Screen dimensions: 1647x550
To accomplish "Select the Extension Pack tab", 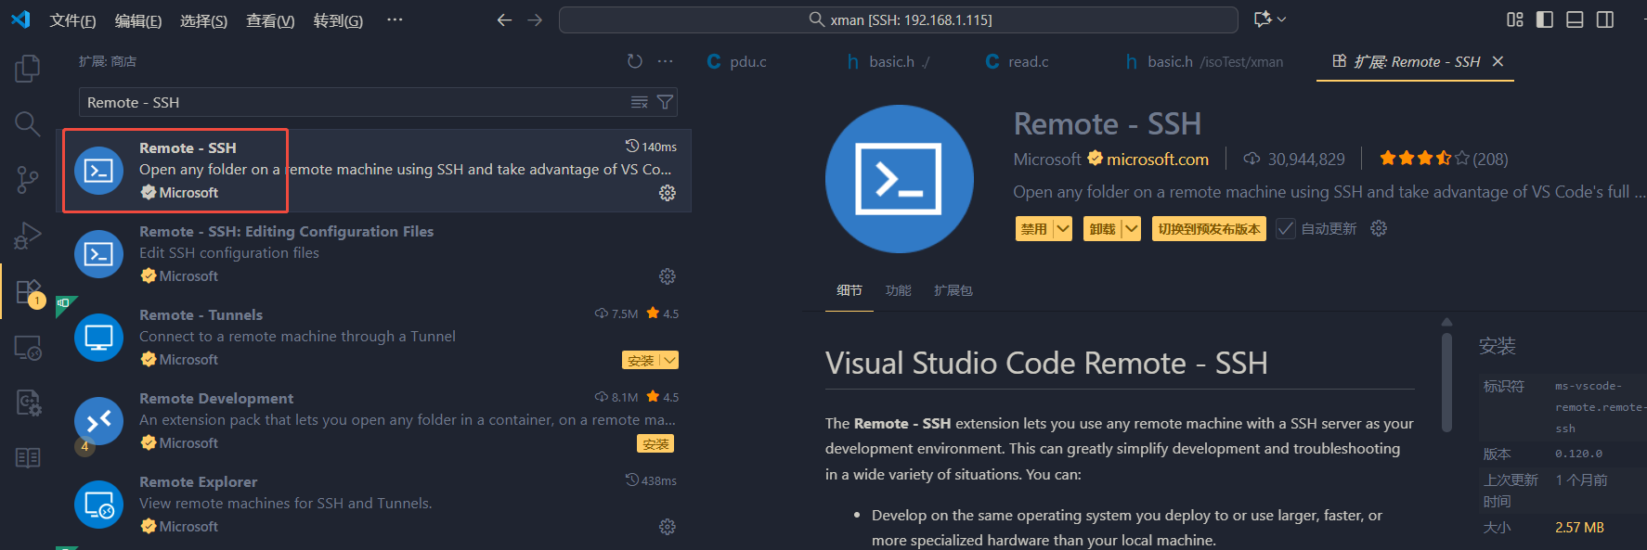I will [x=953, y=290].
